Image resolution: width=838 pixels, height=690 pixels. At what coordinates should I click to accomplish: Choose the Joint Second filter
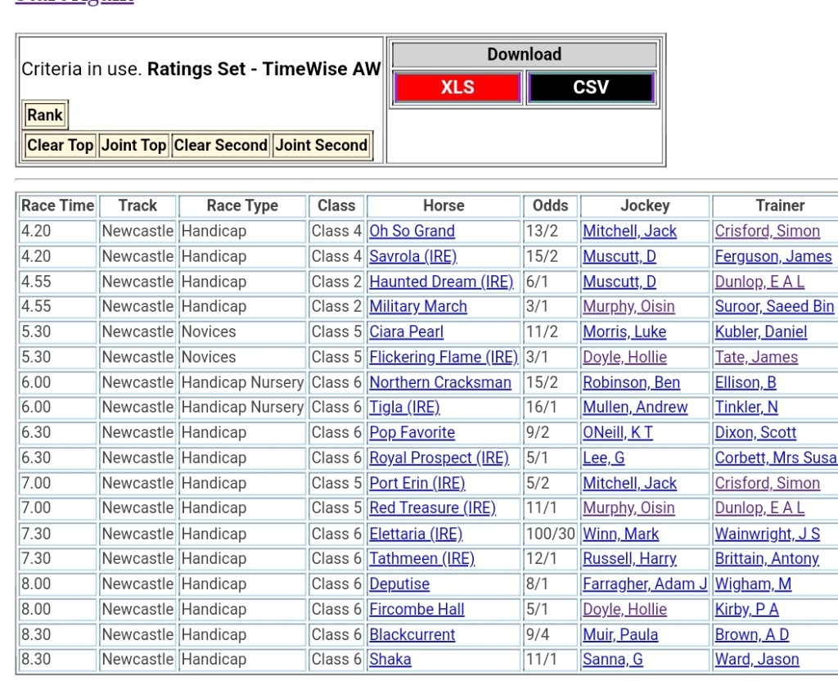click(322, 146)
